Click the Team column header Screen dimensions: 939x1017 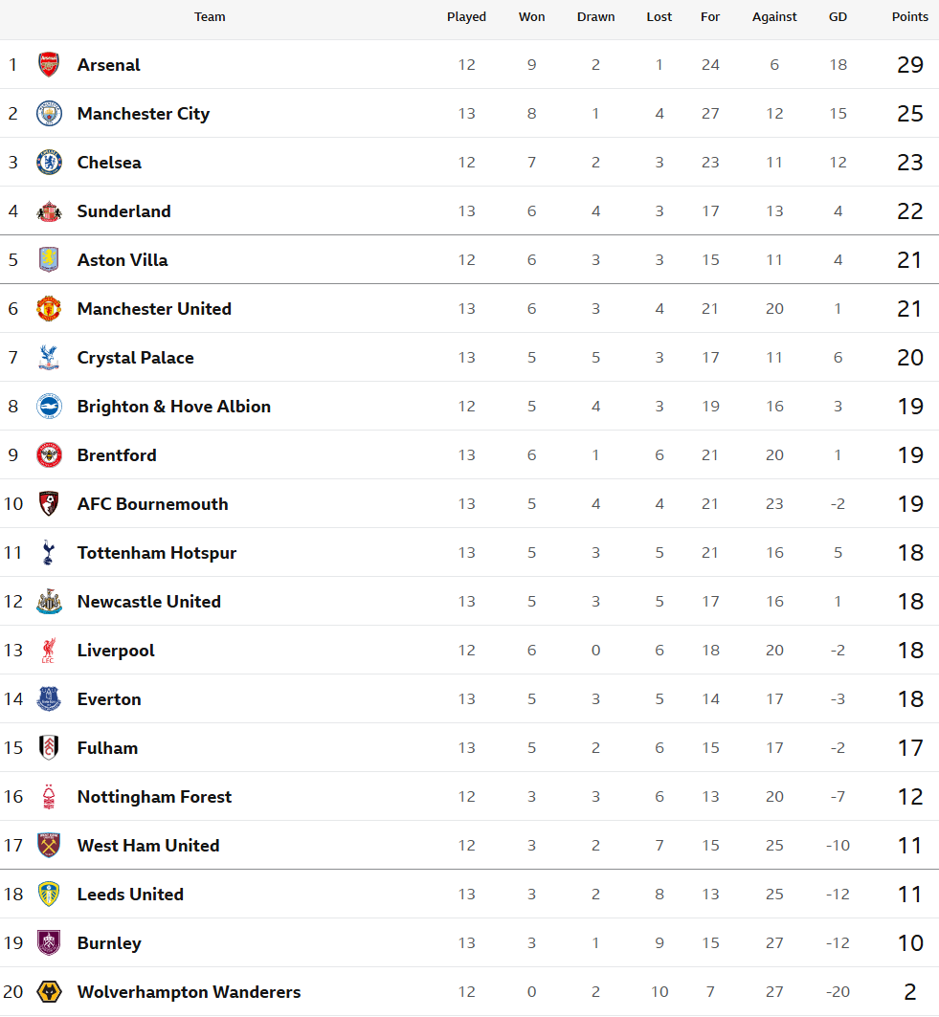211,17
